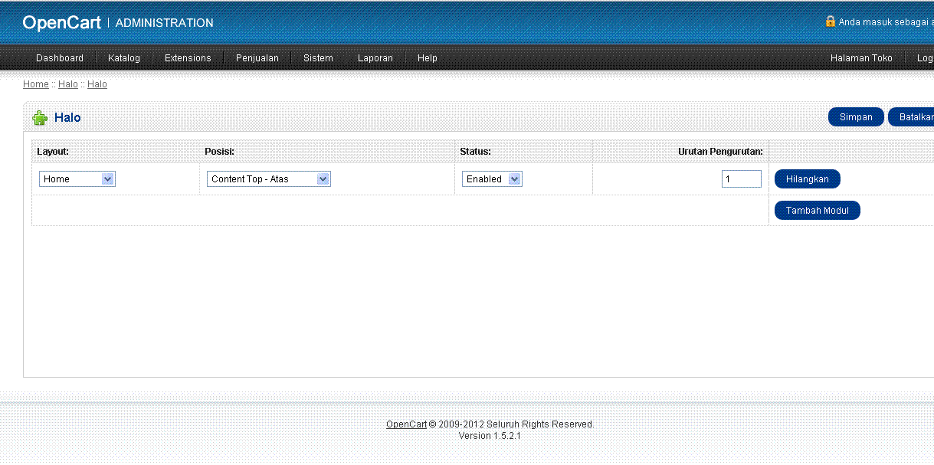Open the Posisi dropdown Content Top - Atas
The height and width of the screenshot is (465, 934).
pos(269,179)
